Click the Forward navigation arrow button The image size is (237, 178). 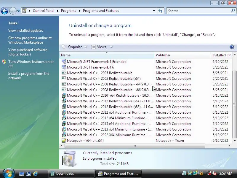[13, 11]
